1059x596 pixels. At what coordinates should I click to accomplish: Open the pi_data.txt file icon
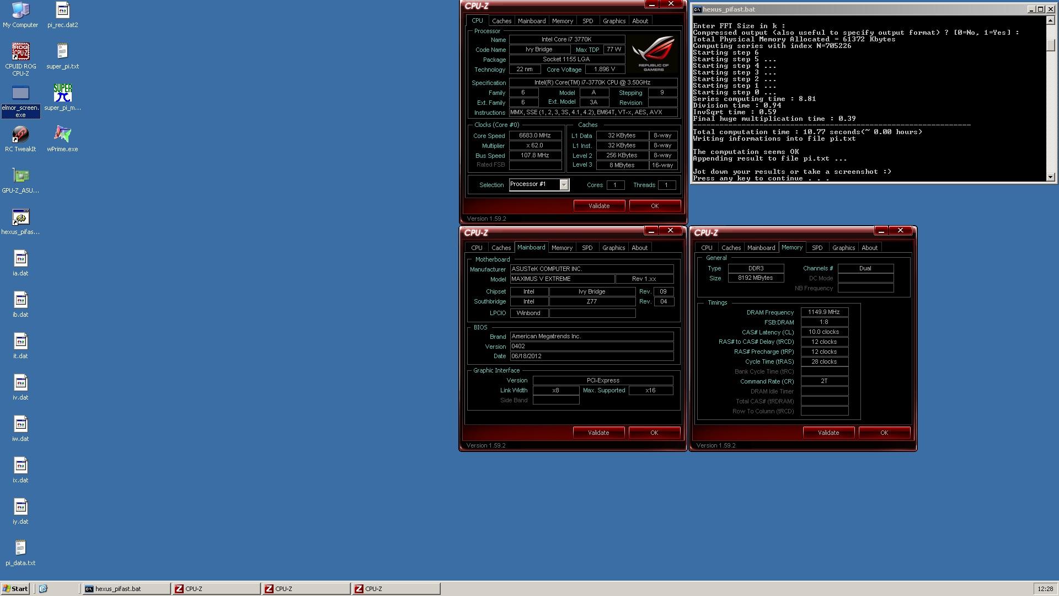point(20,553)
